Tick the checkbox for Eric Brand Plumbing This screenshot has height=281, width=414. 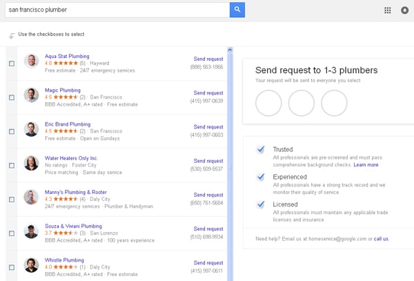click(x=12, y=131)
